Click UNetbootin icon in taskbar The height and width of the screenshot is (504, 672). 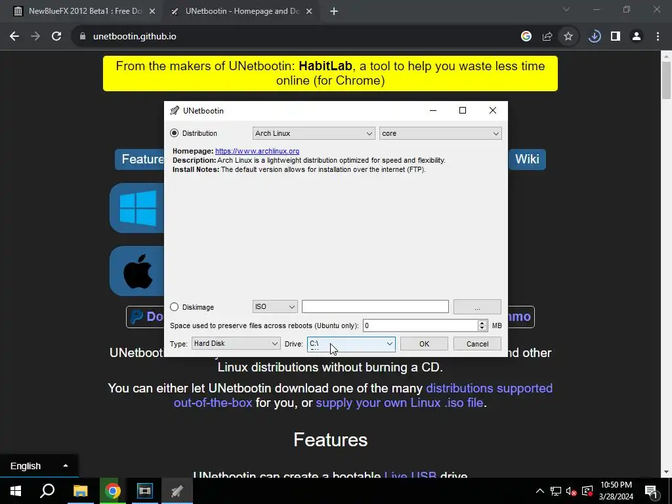click(x=177, y=491)
